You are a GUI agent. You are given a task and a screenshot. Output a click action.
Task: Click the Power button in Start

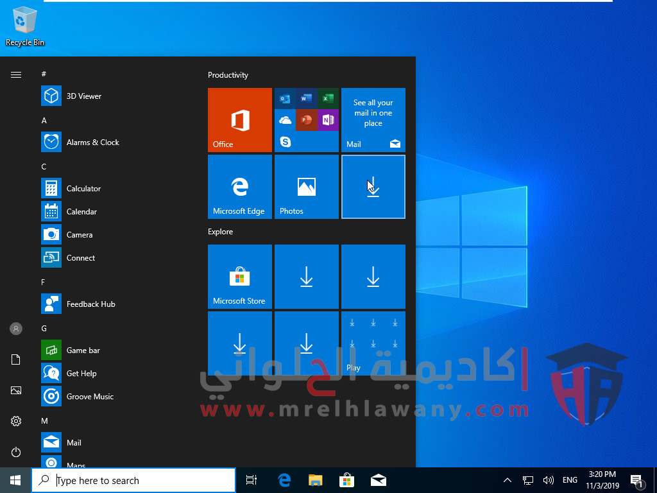point(16,452)
